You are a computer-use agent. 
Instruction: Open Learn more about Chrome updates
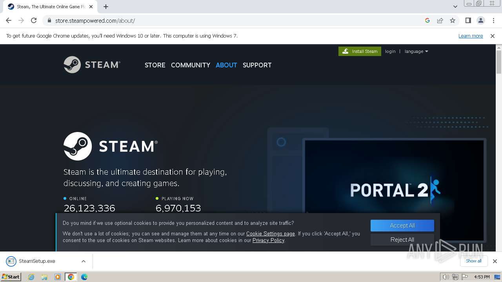pos(471,36)
